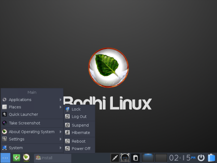Click the Places drive icon
217x163 pixels.
(4, 107)
